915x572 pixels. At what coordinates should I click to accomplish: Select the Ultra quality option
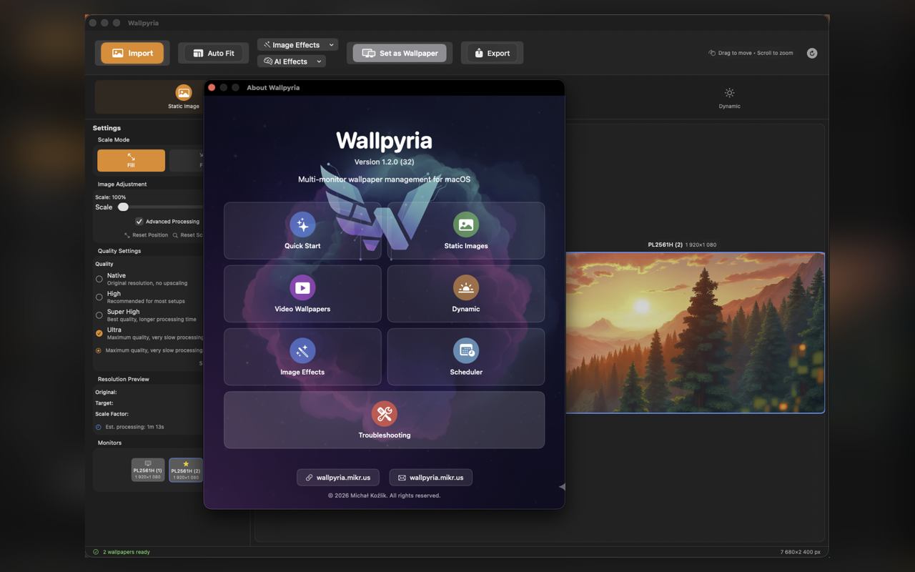click(x=99, y=333)
